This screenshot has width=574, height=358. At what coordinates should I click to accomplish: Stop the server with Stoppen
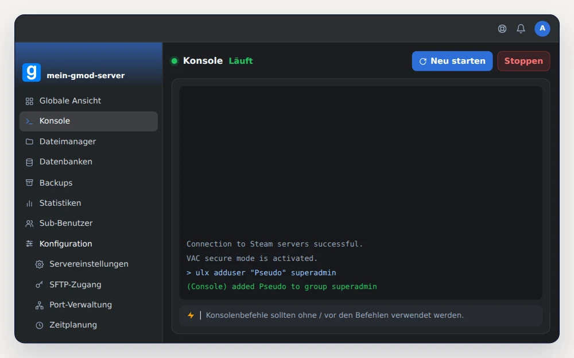point(523,61)
